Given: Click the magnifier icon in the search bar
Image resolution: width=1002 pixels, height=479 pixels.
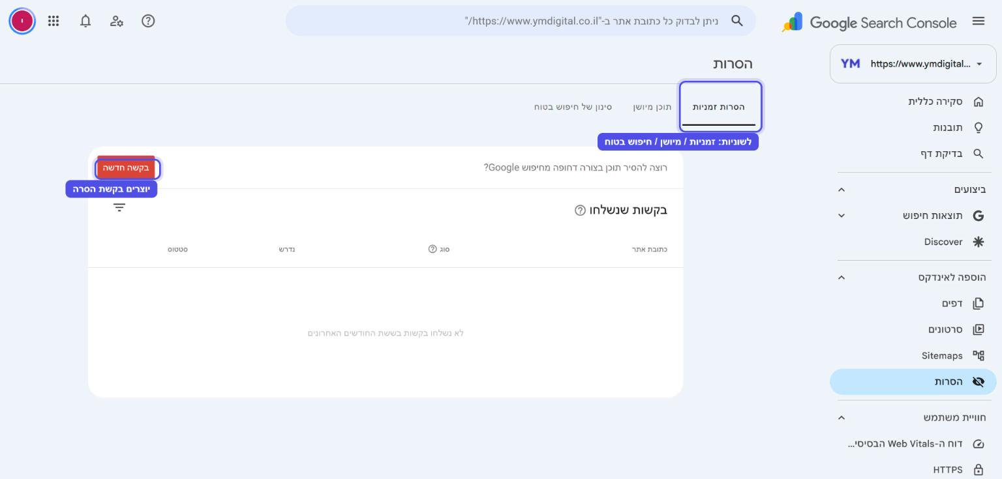Looking at the screenshot, I should coord(737,21).
